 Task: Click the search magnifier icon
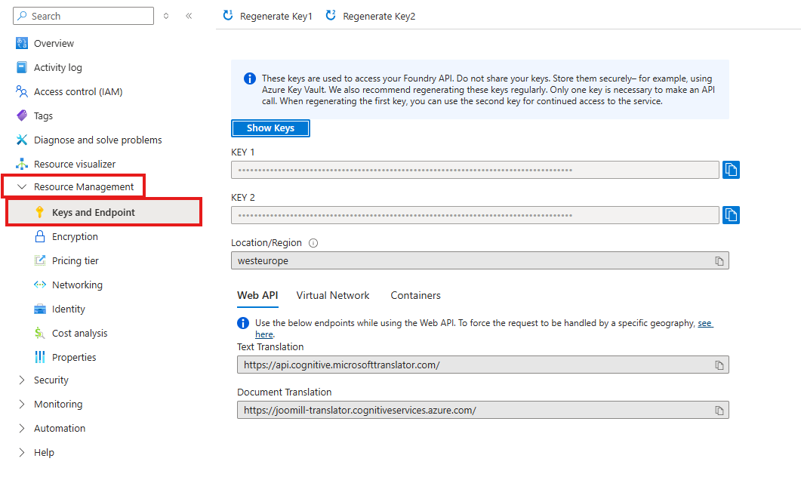tap(23, 16)
